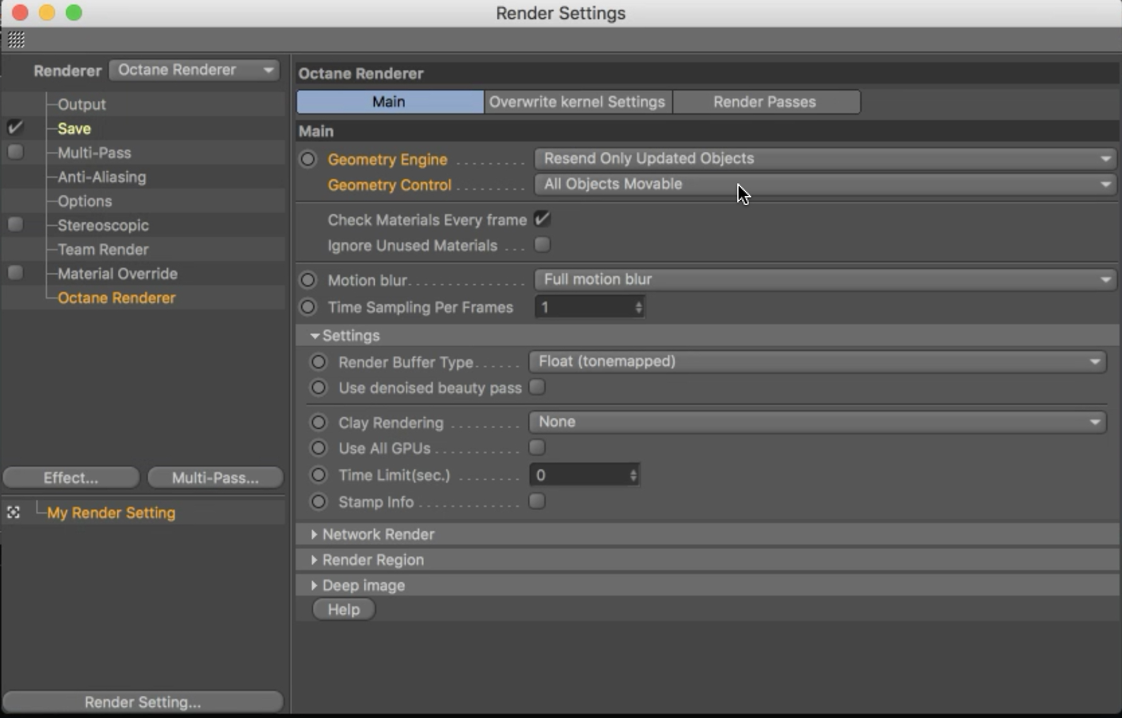Open the Overwrite kernel Settings tab

577,102
